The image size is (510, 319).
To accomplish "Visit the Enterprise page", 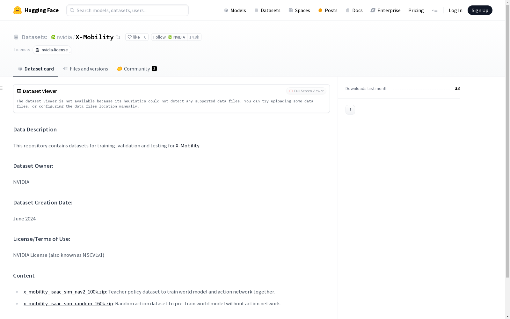I will 386,10.
